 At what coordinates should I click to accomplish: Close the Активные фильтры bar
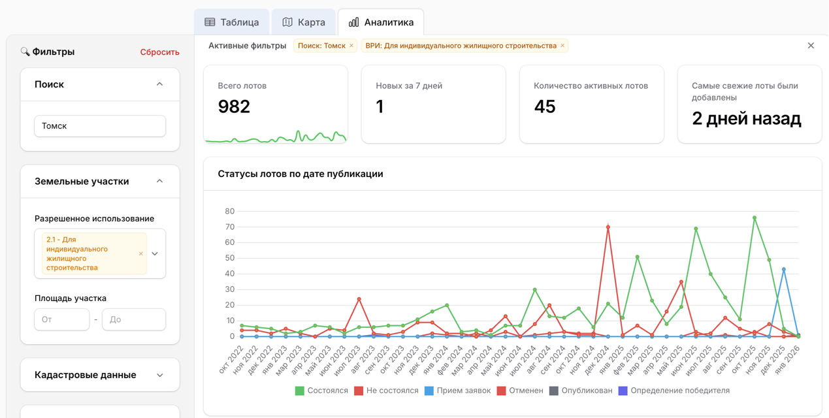click(811, 46)
